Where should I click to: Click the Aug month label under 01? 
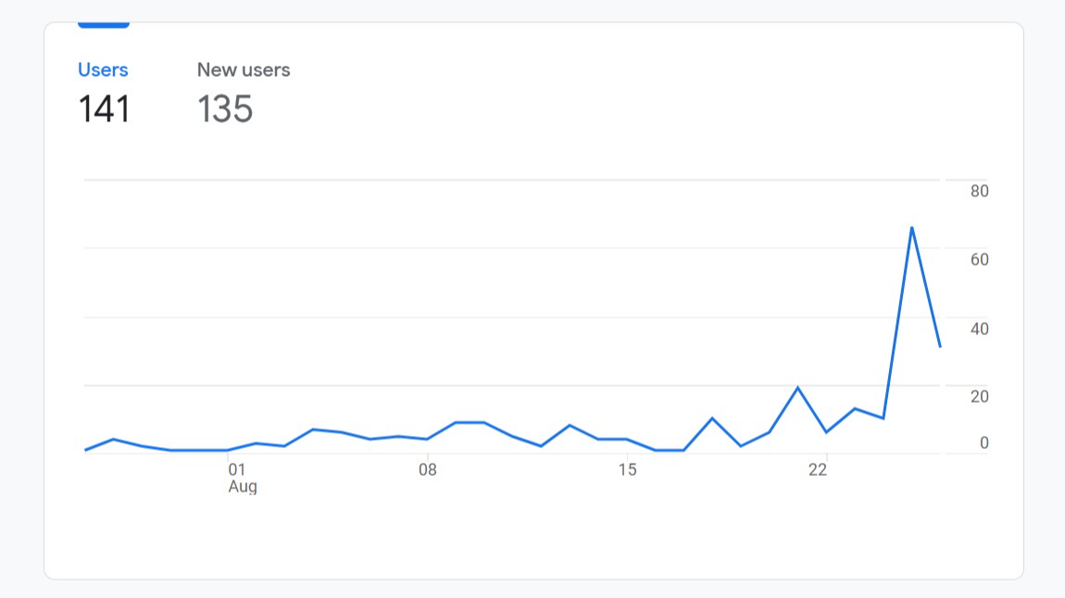(x=243, y=487)
